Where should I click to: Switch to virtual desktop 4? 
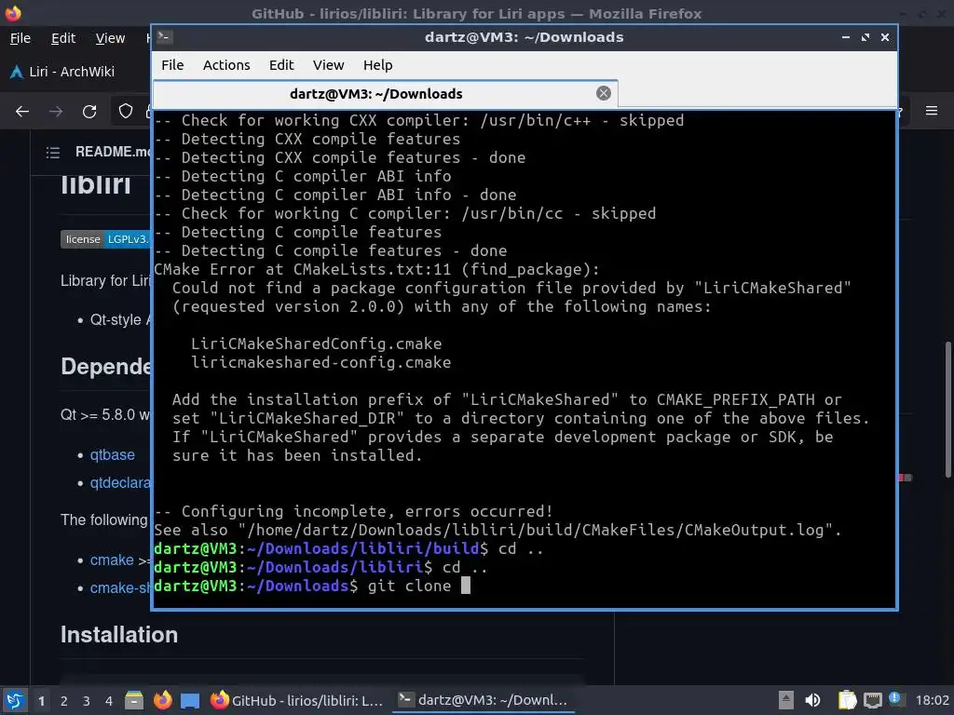(x=109, y=701)
